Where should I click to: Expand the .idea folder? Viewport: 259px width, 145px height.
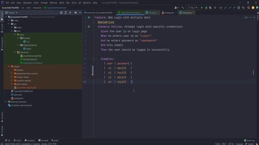[x=9, y=21]
